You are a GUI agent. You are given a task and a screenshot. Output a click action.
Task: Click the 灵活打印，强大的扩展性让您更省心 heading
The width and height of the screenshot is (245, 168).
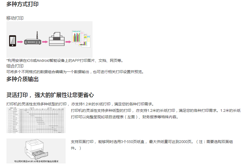point(50,95)
